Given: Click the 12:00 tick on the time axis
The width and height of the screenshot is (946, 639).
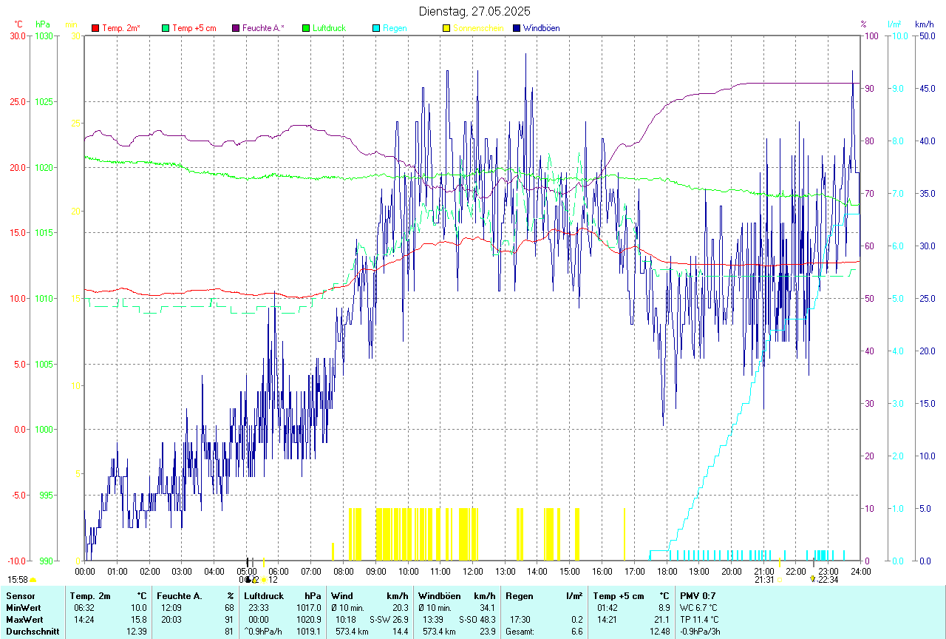Looking at the screenshot, I should pos(473,571).
